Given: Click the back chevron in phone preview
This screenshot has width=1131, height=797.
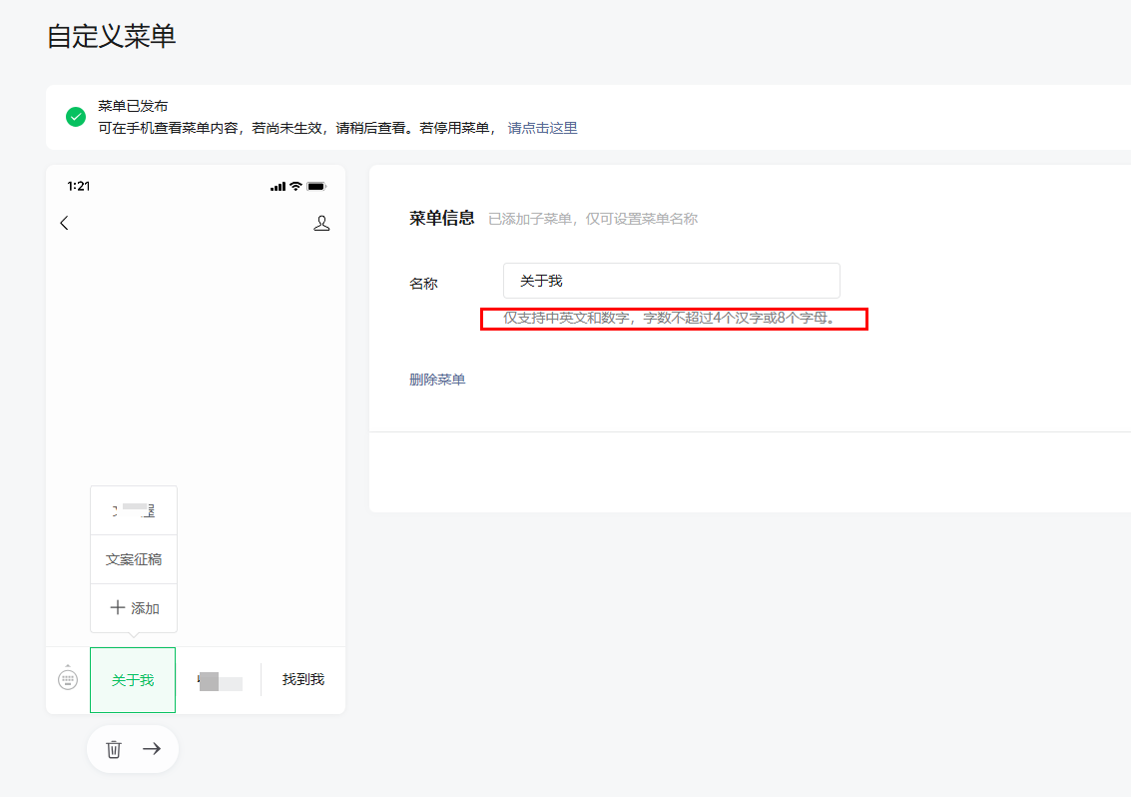Looking at the screenshot, I should (65, 223).
